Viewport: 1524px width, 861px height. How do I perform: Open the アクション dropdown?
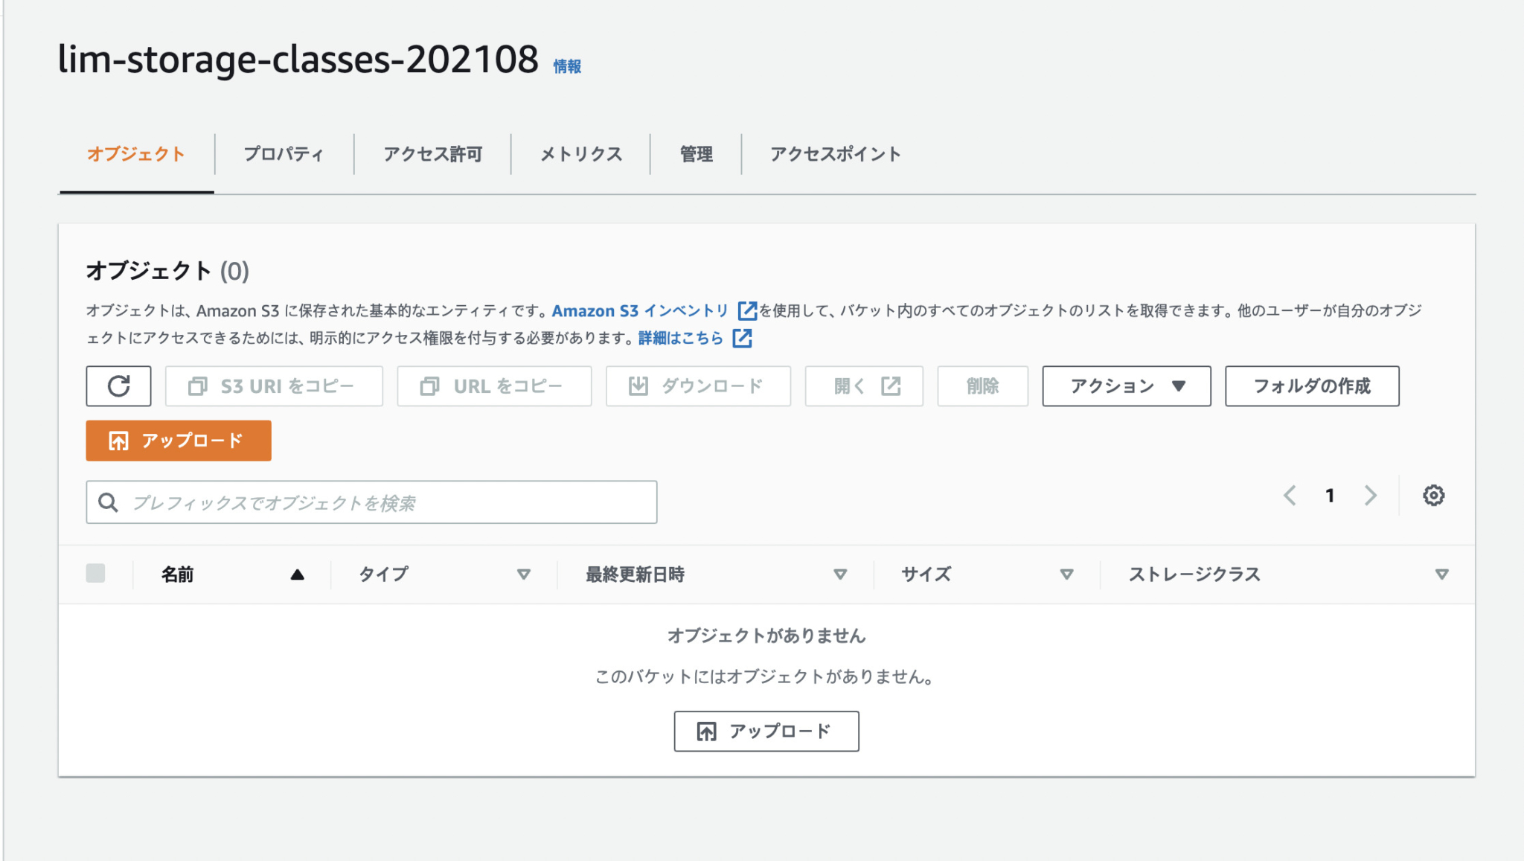pos(1125,385)
